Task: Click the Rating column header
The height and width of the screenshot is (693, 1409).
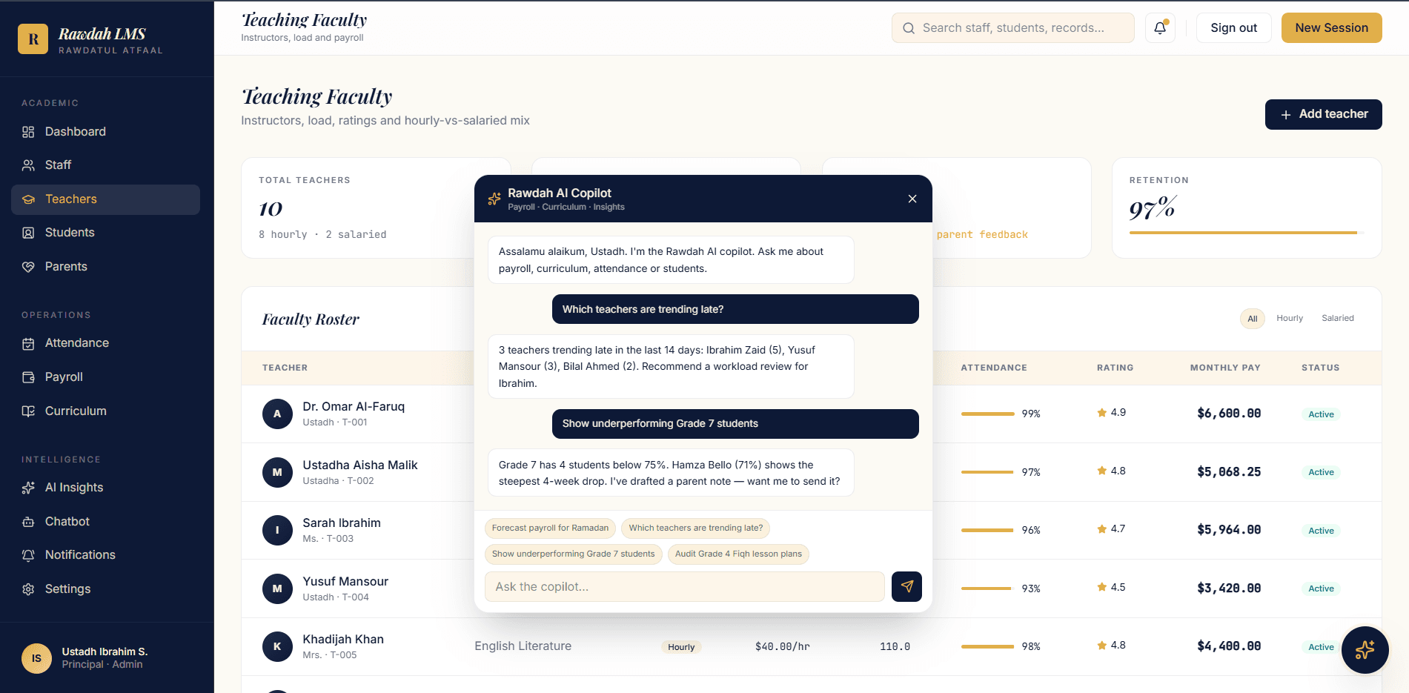Action: (1115, 368)
